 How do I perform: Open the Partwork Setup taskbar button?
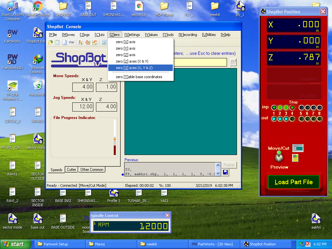pyautogui.click(x=60, y=244)
